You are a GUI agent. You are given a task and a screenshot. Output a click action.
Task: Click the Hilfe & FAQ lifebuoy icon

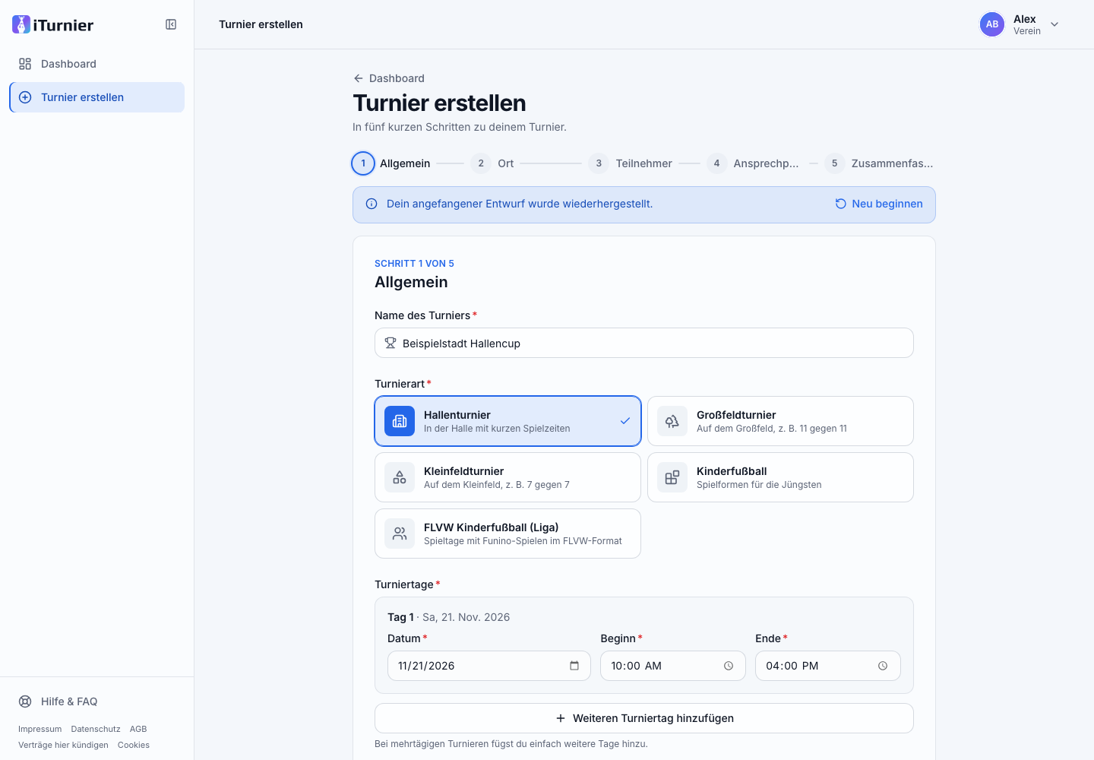(25, 701)
